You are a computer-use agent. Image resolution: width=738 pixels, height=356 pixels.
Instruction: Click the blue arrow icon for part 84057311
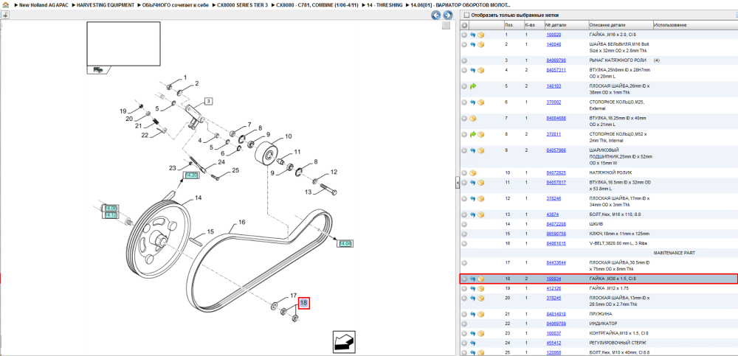(473, 71)
